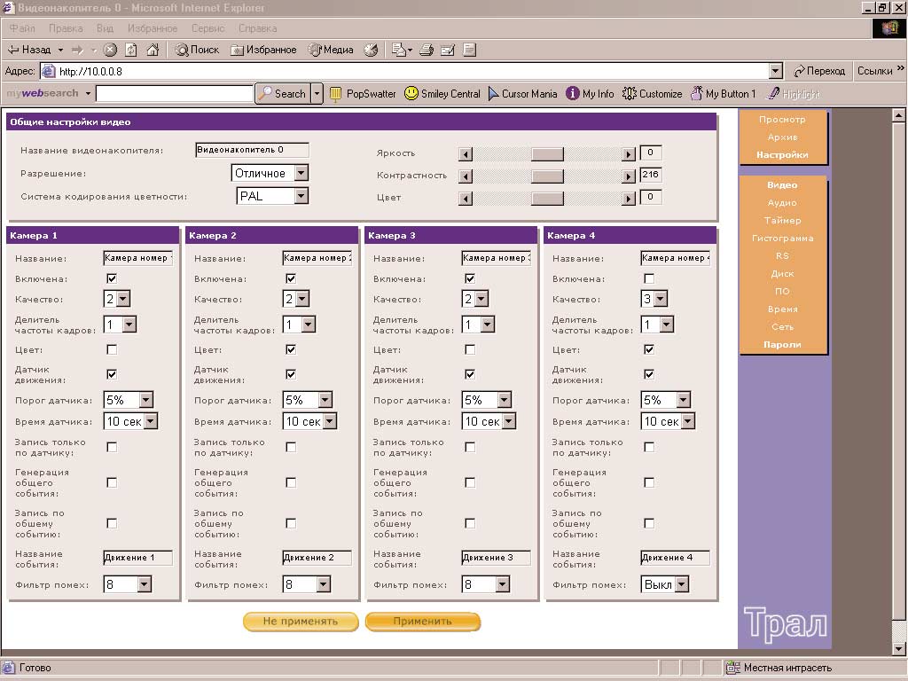Click the 'Яркость' slider handle
This screenshot has width=908, height=681.
click(x=547, y=153)
